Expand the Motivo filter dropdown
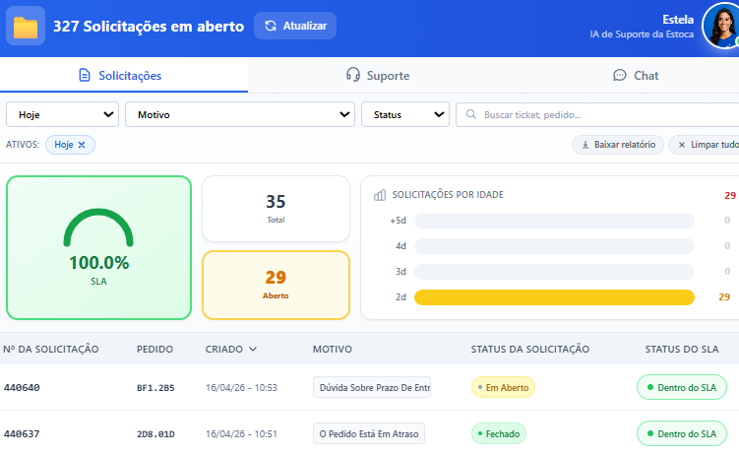Screen dimensions: 739x455 tap(239, 115)
